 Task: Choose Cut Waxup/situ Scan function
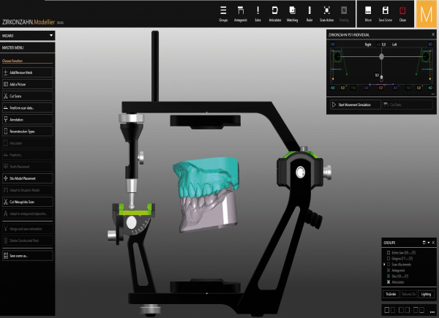tap(28, 202)
